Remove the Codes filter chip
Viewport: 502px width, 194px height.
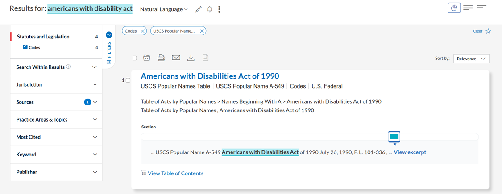(143, 31)
